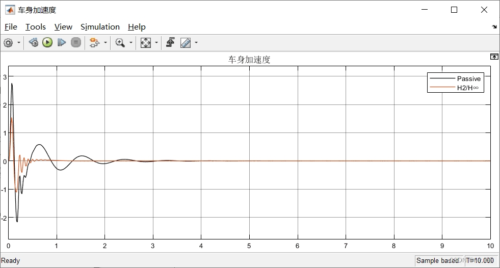Click the Passive curve's first positive peak
This screenshot has height=268, width=500.
coord(12,84)
